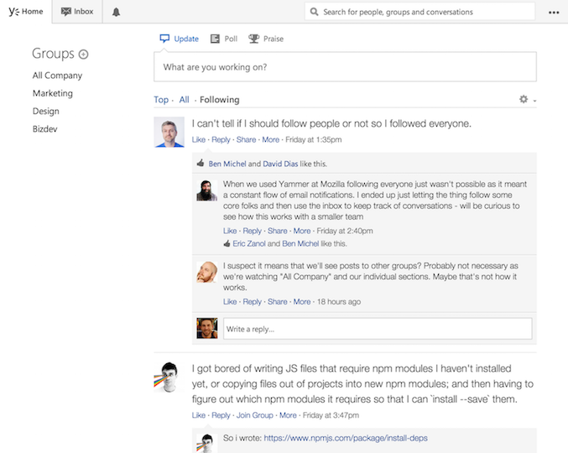This screenshot has width=568, height=453.
Task: Click Join Group on npm modules post
Action: (x=255, y=415)
